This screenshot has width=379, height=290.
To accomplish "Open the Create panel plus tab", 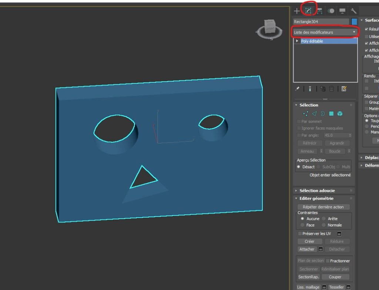I will click(x=297, y=11).
